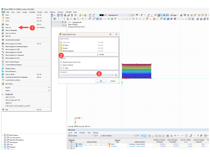Toggle the Printout Reports checkbox
Image resolution: width=210 pixels, height=157 pixels.
pos(61,51)
